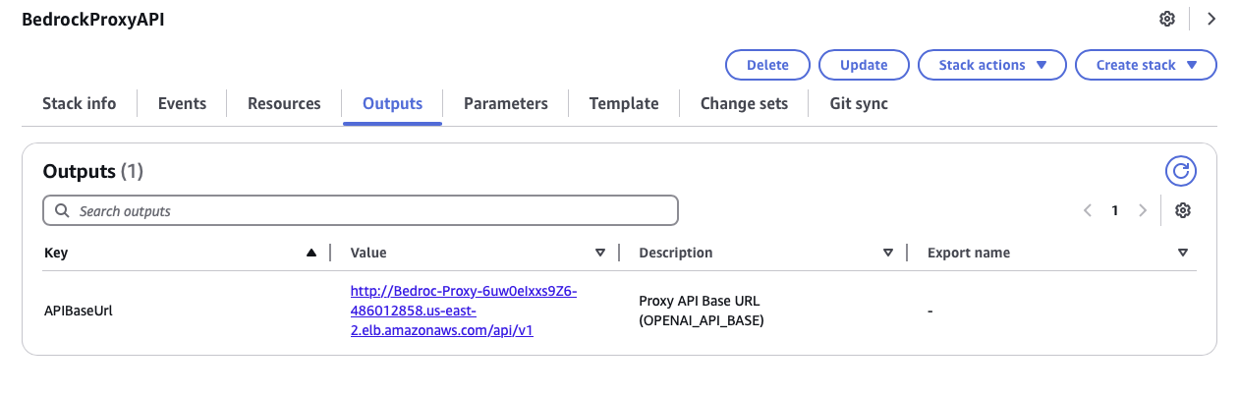Go to previous page of outputs

pyautogui.click(x=1088, y=210)
